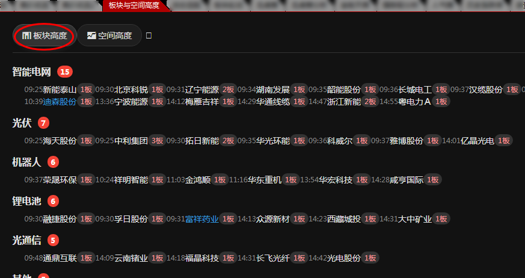Screen dimensions: 525x278
Task: Click the 光通信 sector heading
Action: tap(26, 240)
